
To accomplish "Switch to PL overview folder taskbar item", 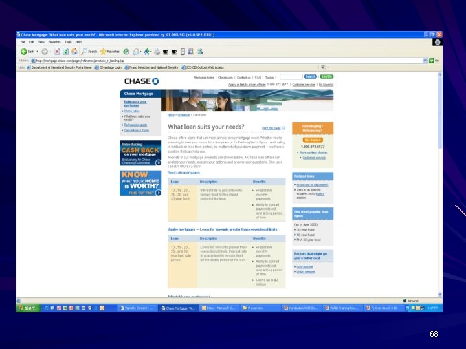I will click(259, 308).
